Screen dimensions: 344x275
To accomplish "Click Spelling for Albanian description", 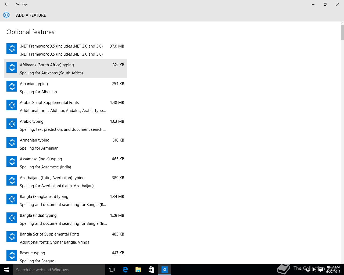I will 38,92.
